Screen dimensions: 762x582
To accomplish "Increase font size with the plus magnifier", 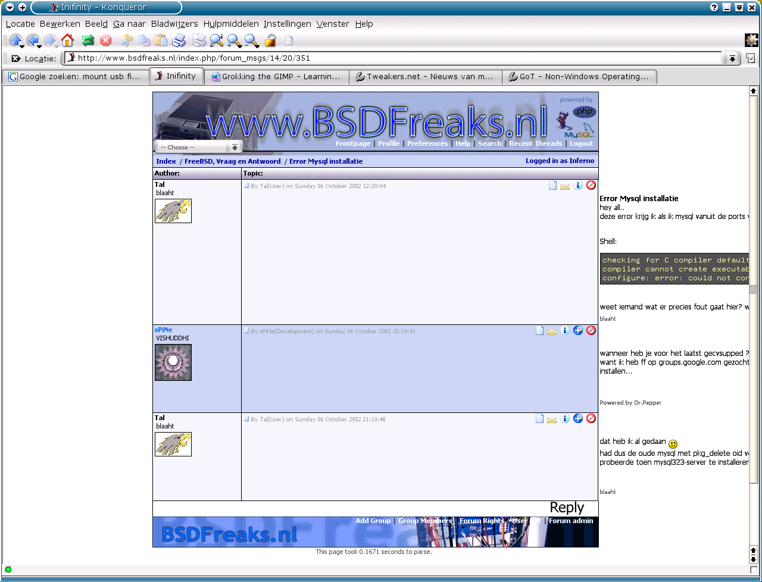I will point(234,40).
